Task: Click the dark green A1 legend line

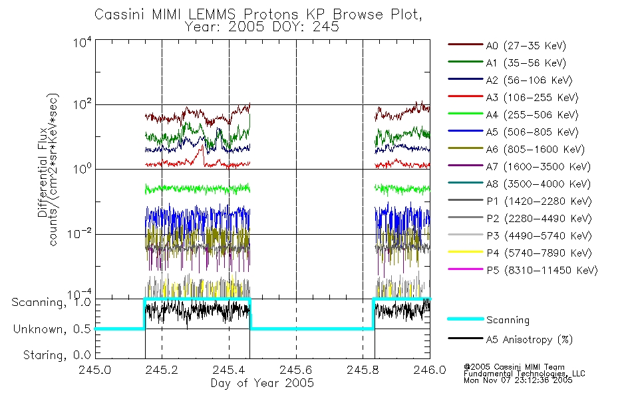Action: coord(466,62)
